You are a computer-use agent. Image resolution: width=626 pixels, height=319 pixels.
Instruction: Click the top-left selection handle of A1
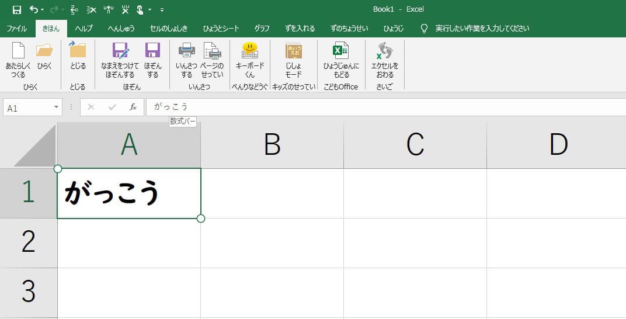57,168
